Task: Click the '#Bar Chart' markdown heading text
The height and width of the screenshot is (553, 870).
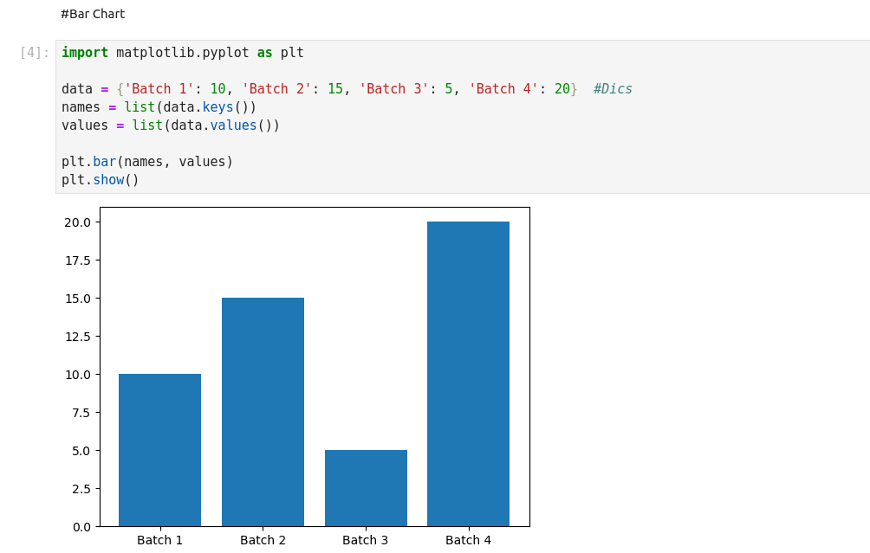Action: 93,14
